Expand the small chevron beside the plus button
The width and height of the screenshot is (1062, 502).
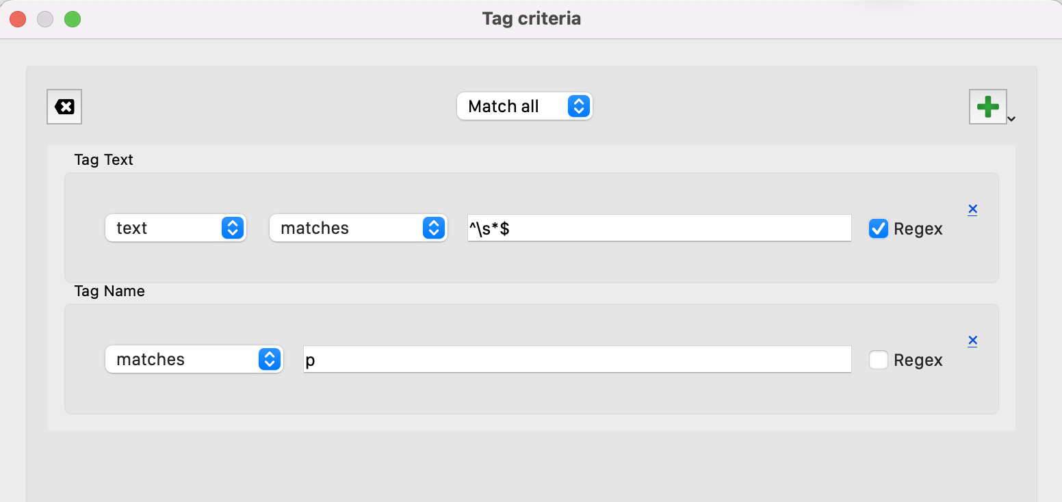click(x=1011, y=119)
